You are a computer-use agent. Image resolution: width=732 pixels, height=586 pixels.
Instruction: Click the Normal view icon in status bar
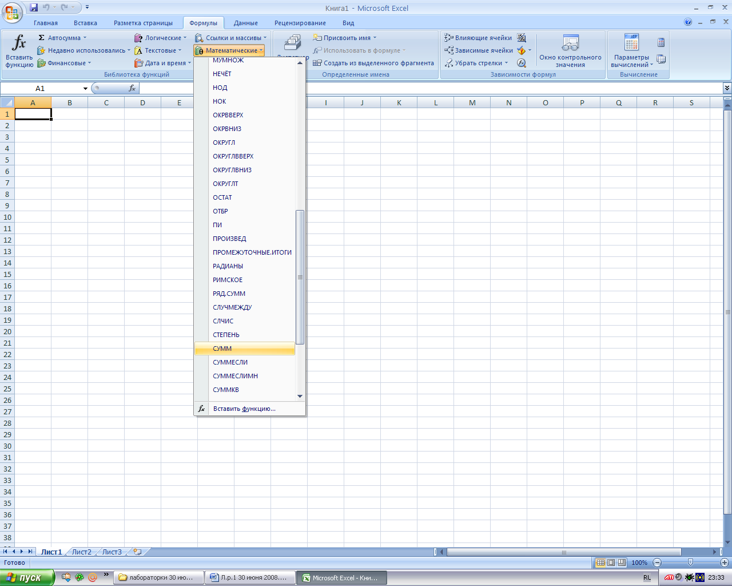tap(600, 563)
